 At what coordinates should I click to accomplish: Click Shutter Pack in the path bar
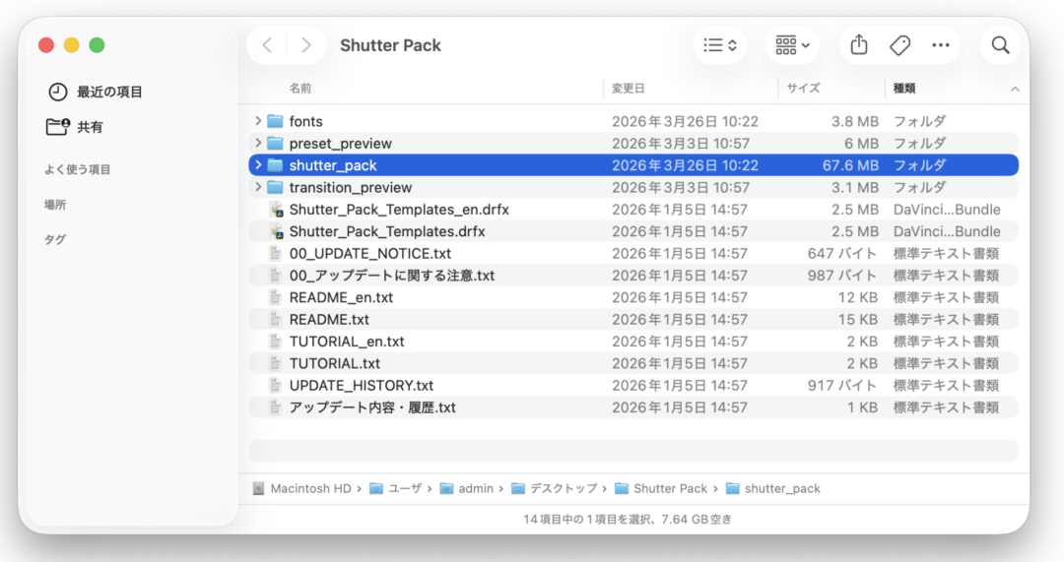point(671,489)
